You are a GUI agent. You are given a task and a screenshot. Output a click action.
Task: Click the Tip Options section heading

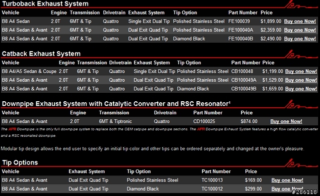coord(20,162)
